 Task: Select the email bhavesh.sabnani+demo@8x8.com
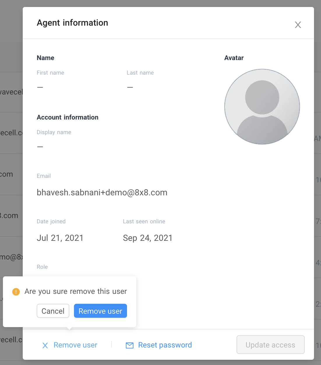point(102,192)
